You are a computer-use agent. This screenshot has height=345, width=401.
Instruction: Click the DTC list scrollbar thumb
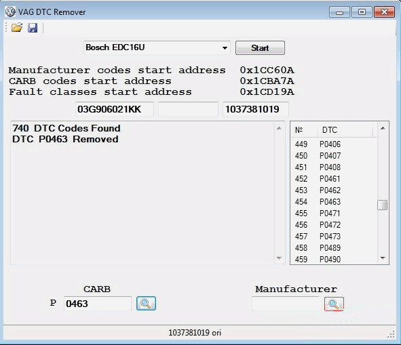(x=383, y=205)
